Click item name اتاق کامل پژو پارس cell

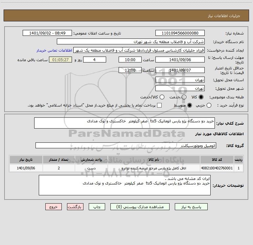coord(154,168)
